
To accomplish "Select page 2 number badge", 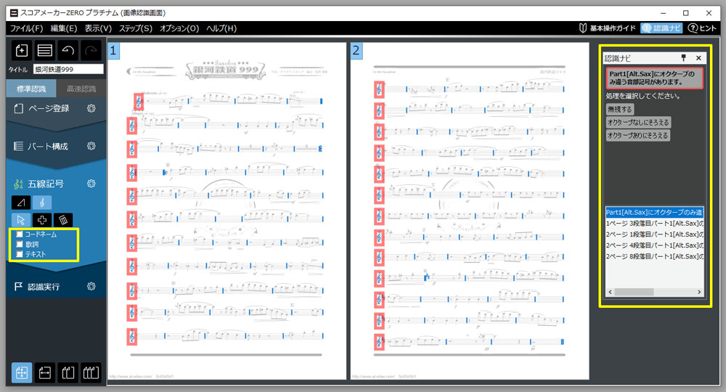I will (x=356, y=50).
